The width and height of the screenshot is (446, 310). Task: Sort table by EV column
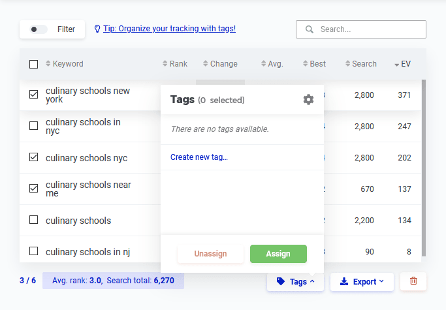402,64
